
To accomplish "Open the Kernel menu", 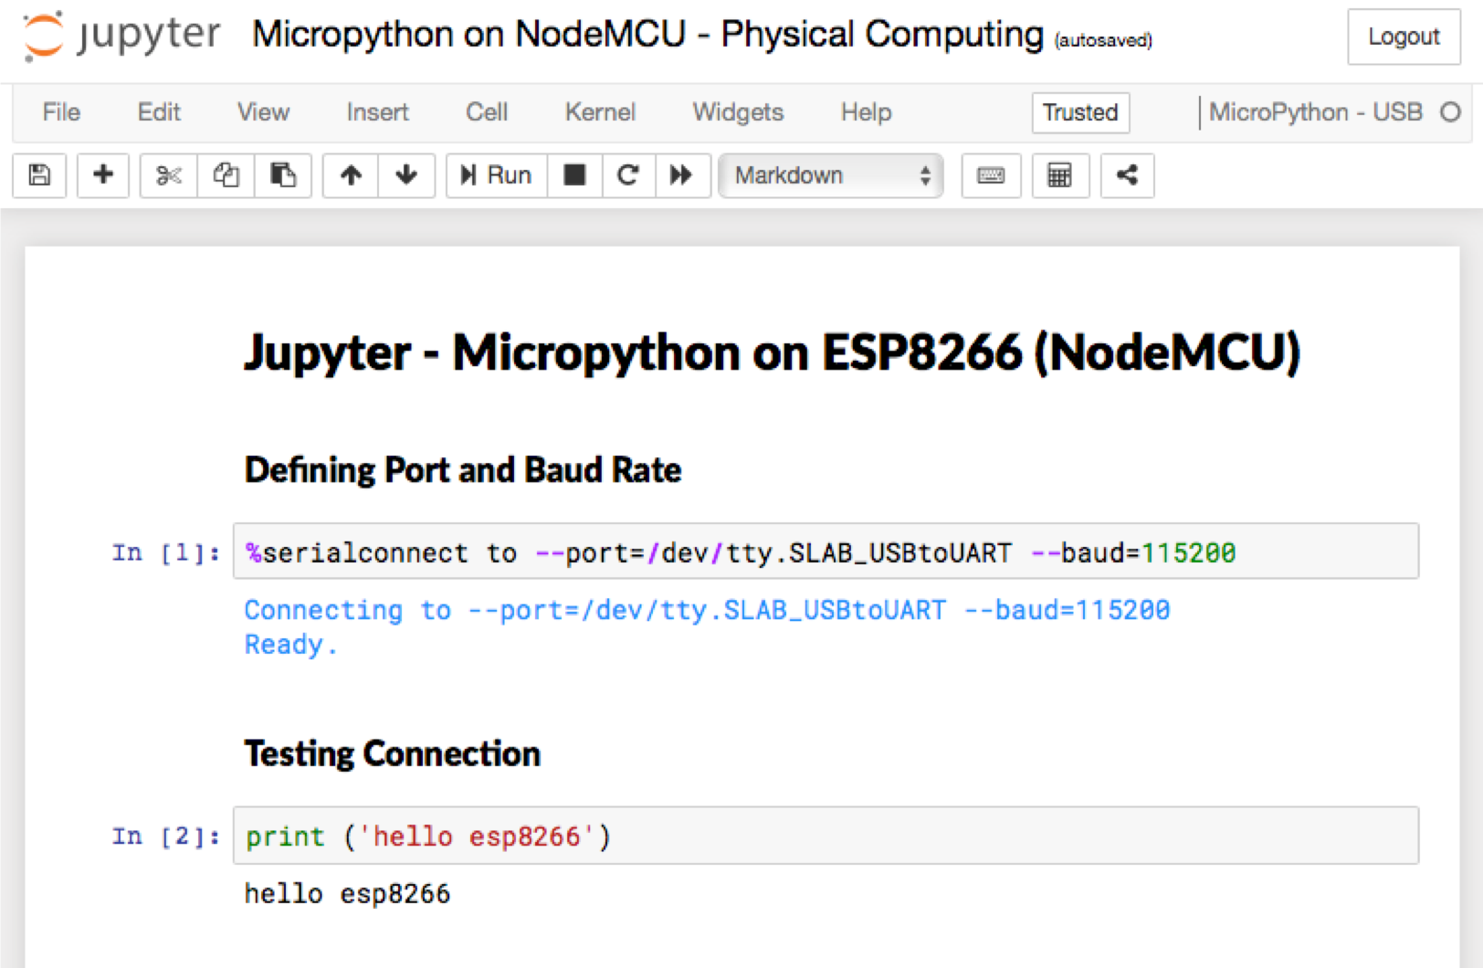I will click(x=600, y=112).
